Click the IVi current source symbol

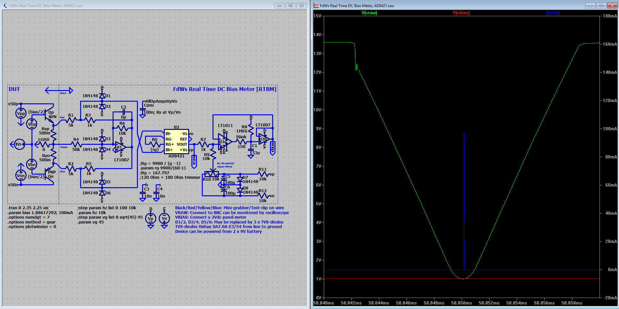19,144
